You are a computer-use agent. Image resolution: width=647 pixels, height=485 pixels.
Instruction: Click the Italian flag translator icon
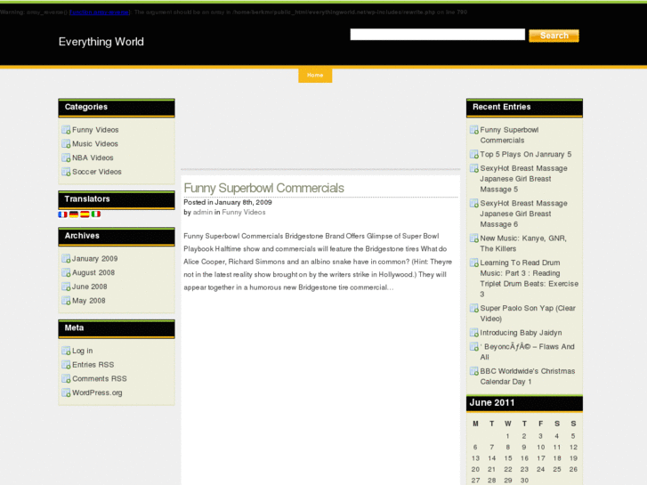tap(96, 214)
